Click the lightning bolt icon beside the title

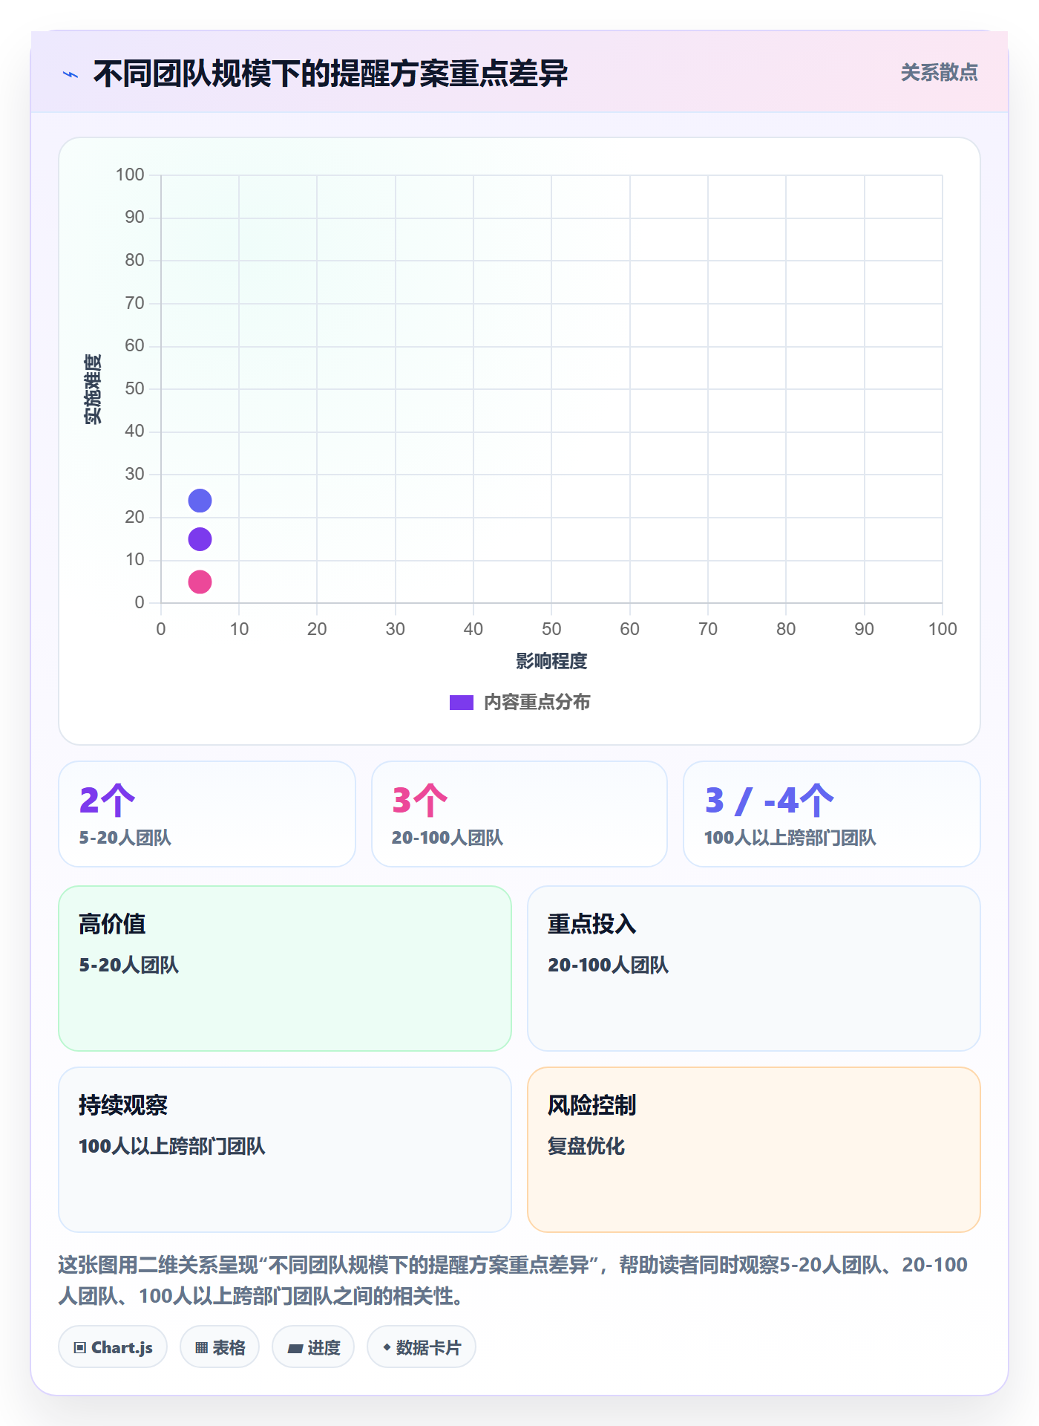(x=71, y=74)
